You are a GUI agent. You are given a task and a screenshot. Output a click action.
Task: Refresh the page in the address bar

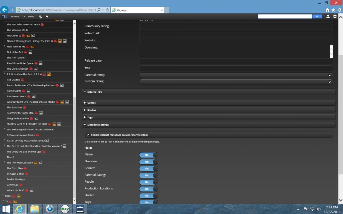coord(107,10)
